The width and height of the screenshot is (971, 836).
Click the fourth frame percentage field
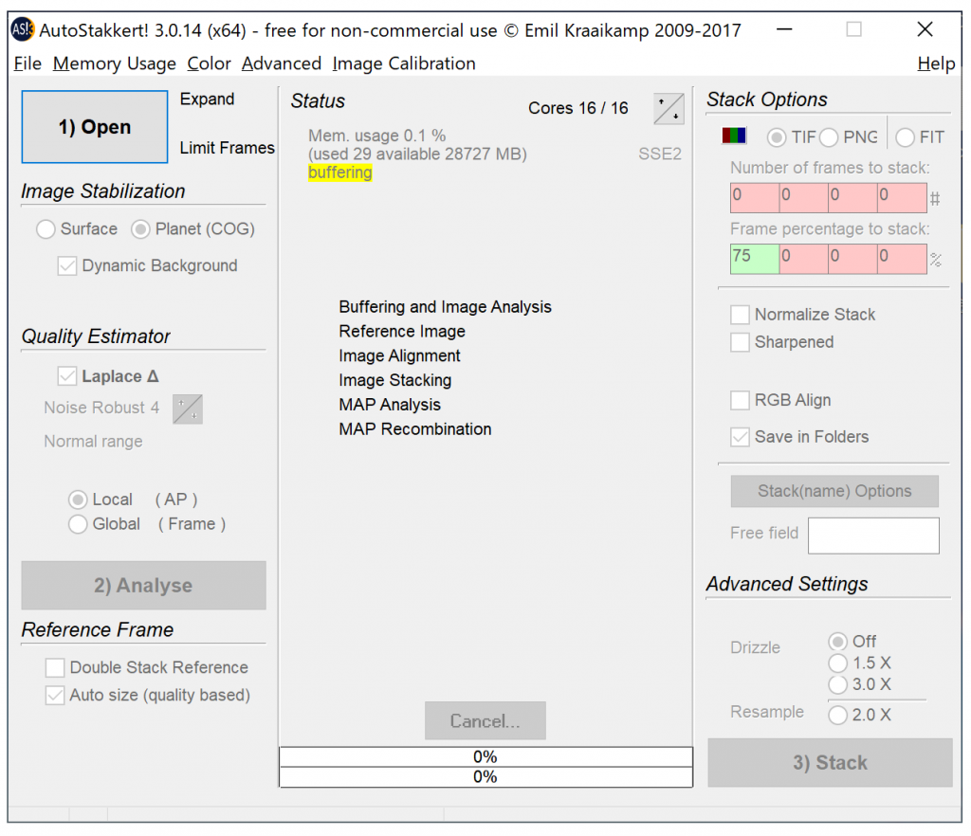tap(903, 260)
